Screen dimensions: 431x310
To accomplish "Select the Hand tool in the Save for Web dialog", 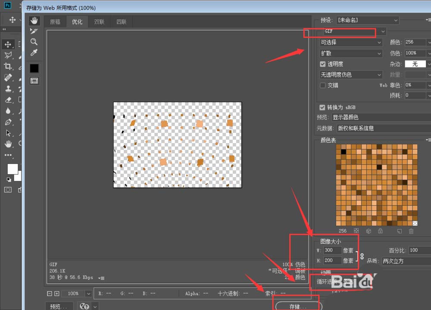I will point(34,20).
